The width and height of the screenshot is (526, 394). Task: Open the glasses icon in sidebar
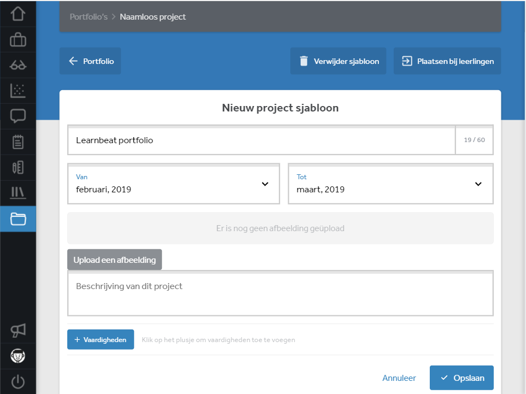point(18,65)
